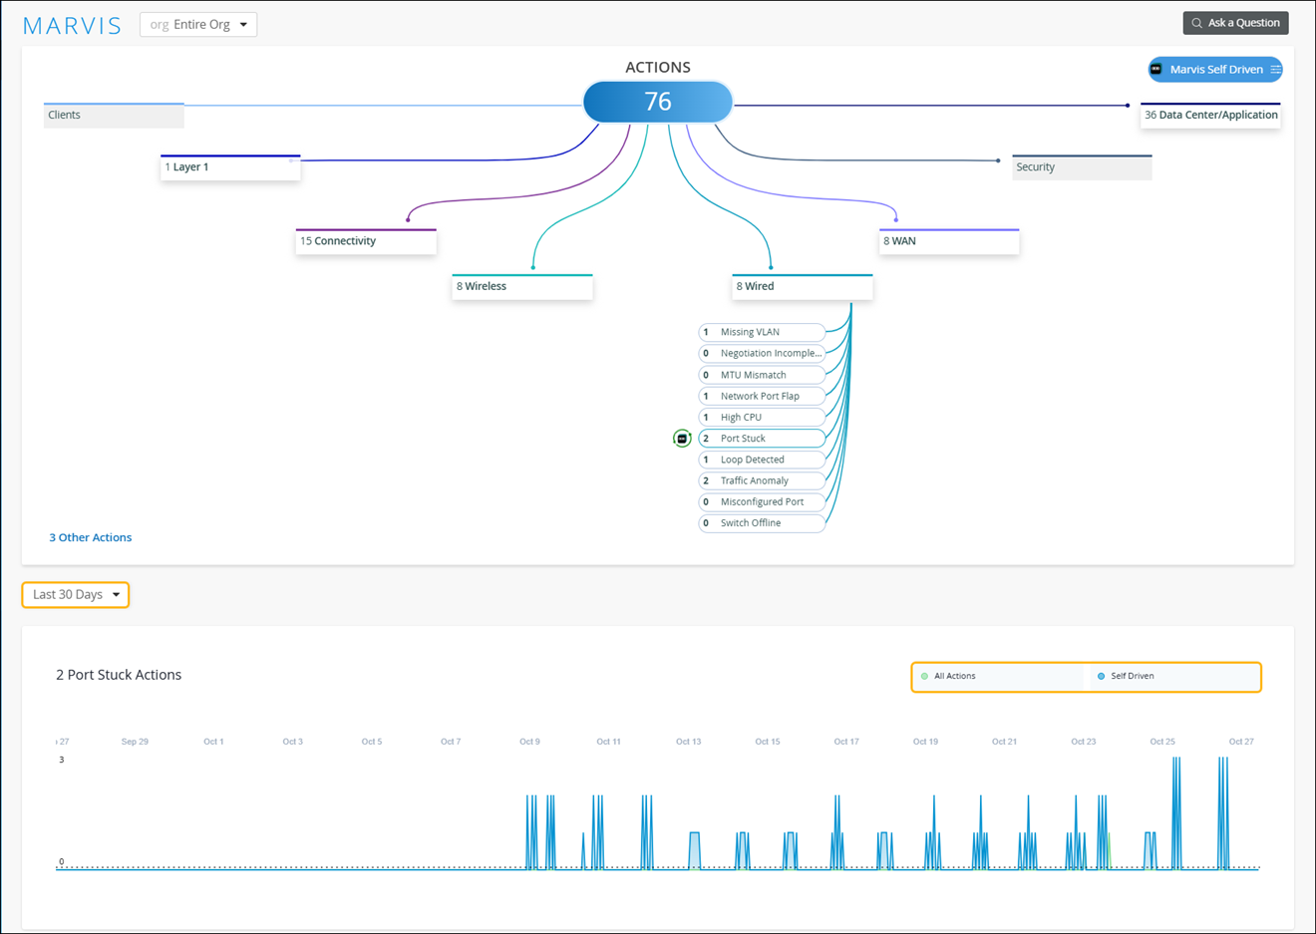Select the MTU Mismatch action

[x=762, y=375]
